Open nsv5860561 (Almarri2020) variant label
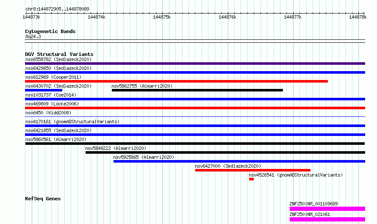 pos(56,139)
